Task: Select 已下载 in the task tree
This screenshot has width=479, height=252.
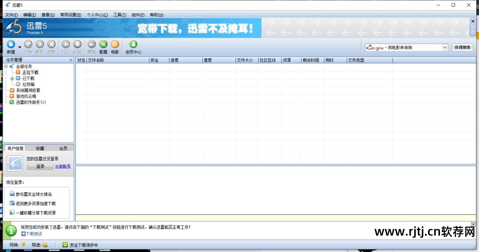Action: (28, 78)
